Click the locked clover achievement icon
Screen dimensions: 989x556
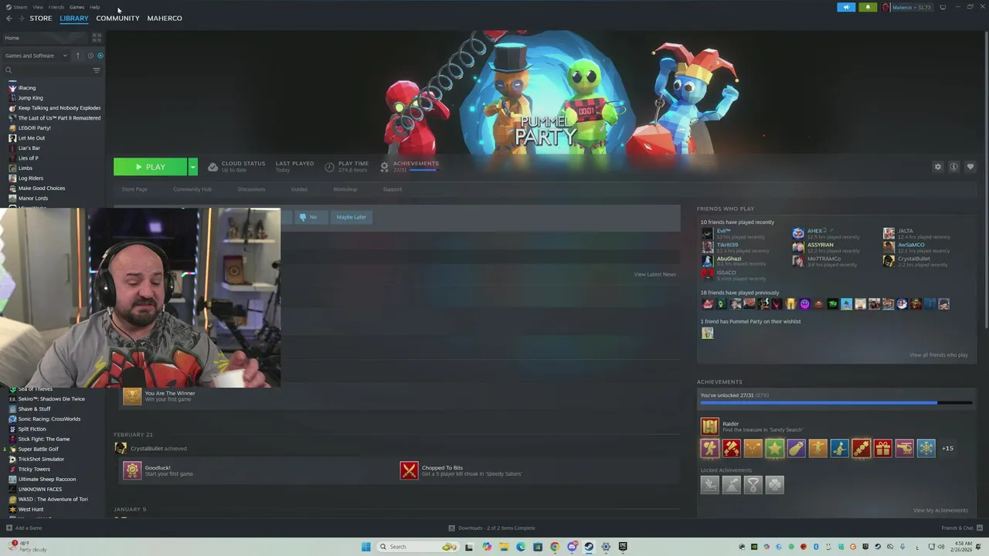pyautogui.click(x=774, y=484)
